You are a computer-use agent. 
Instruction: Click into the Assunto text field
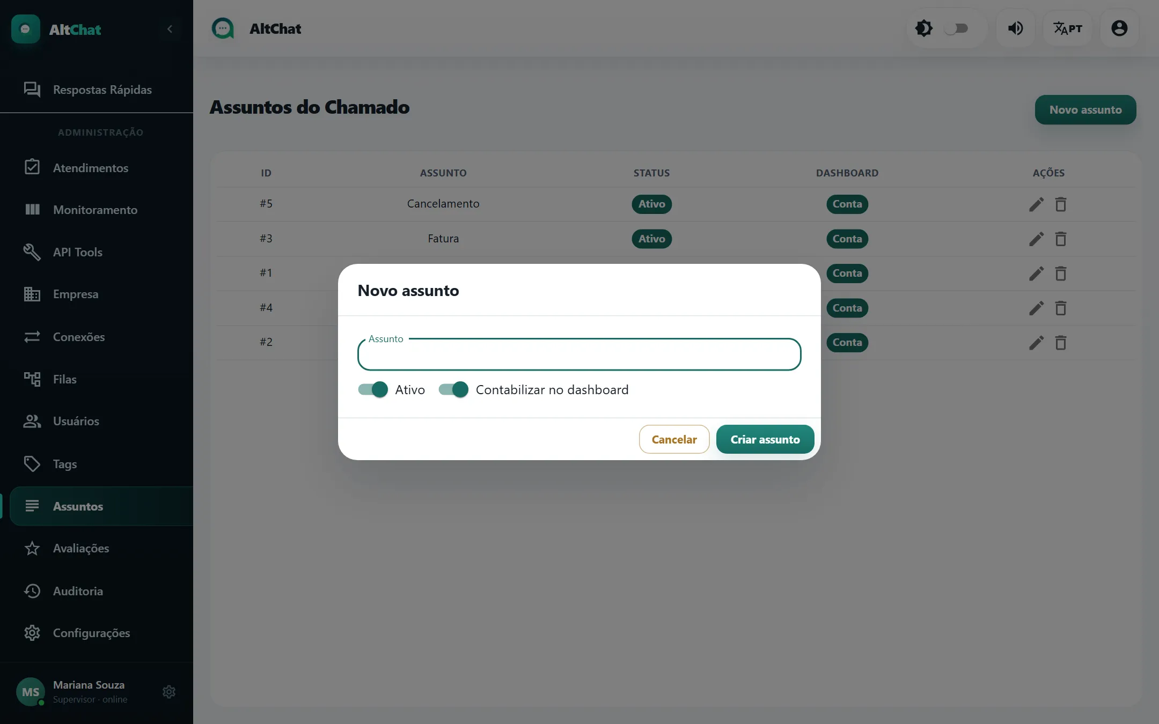tap(579, 354)
